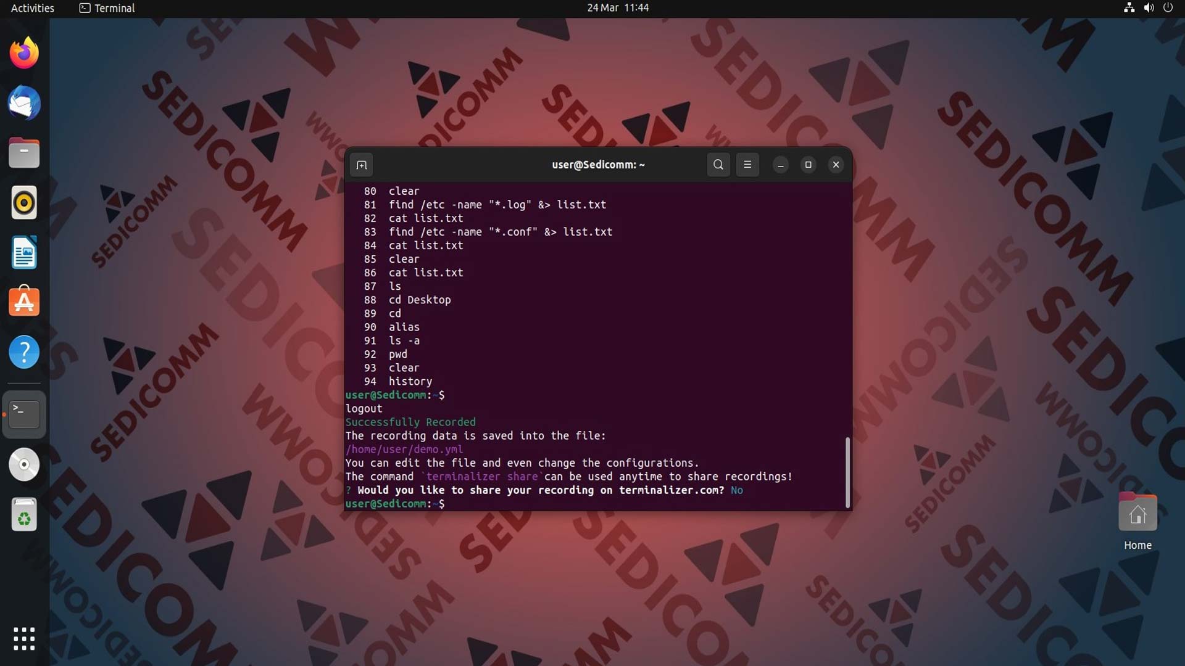Open Ubuntu Software store

click(x=24, y=302)
